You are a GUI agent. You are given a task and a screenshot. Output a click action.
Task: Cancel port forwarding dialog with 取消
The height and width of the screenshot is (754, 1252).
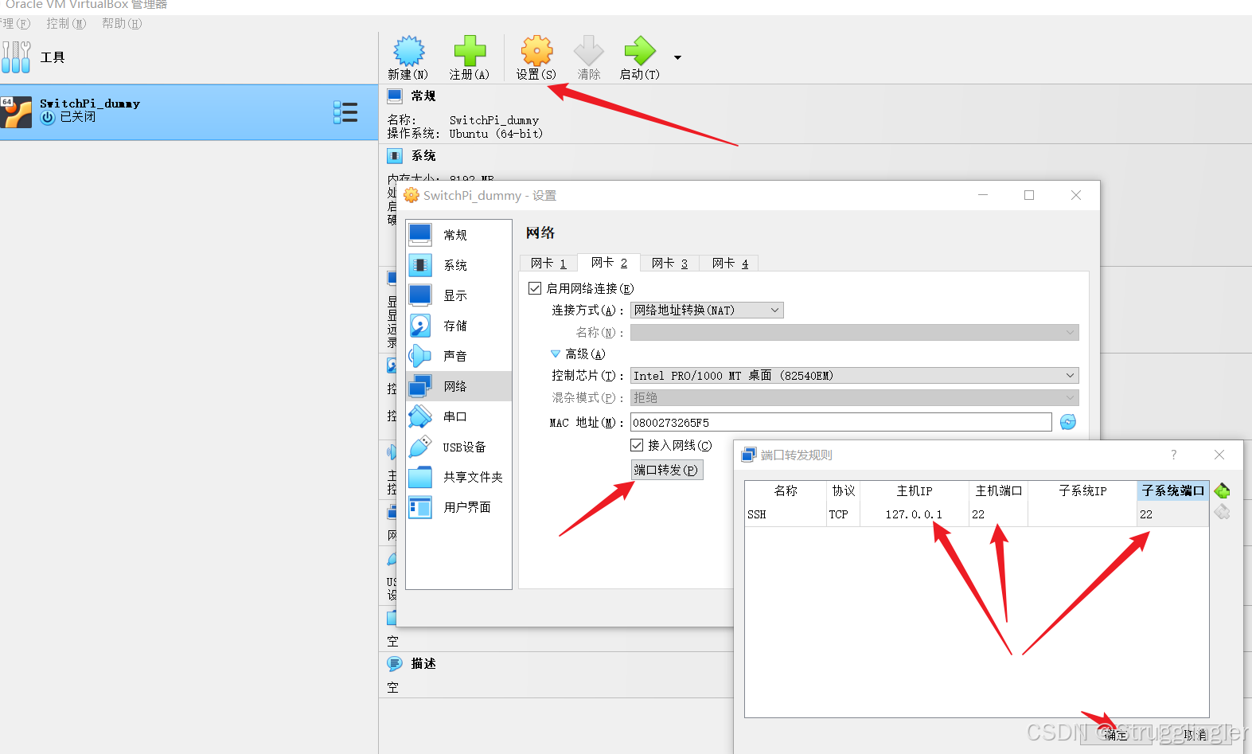pyautogui.click(x=1195, y=735)
